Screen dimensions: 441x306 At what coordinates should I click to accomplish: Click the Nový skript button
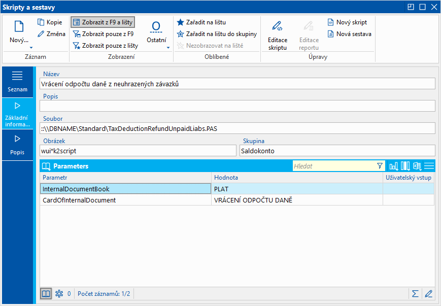[x=348, y=22]
